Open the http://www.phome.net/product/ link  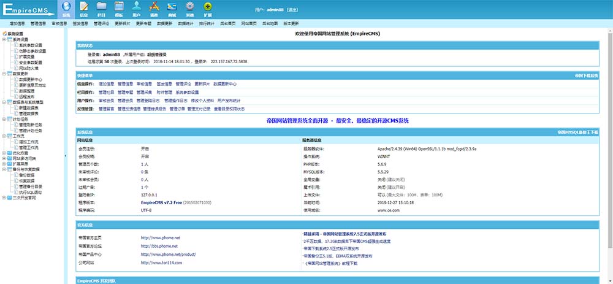(x=169, y=255)
